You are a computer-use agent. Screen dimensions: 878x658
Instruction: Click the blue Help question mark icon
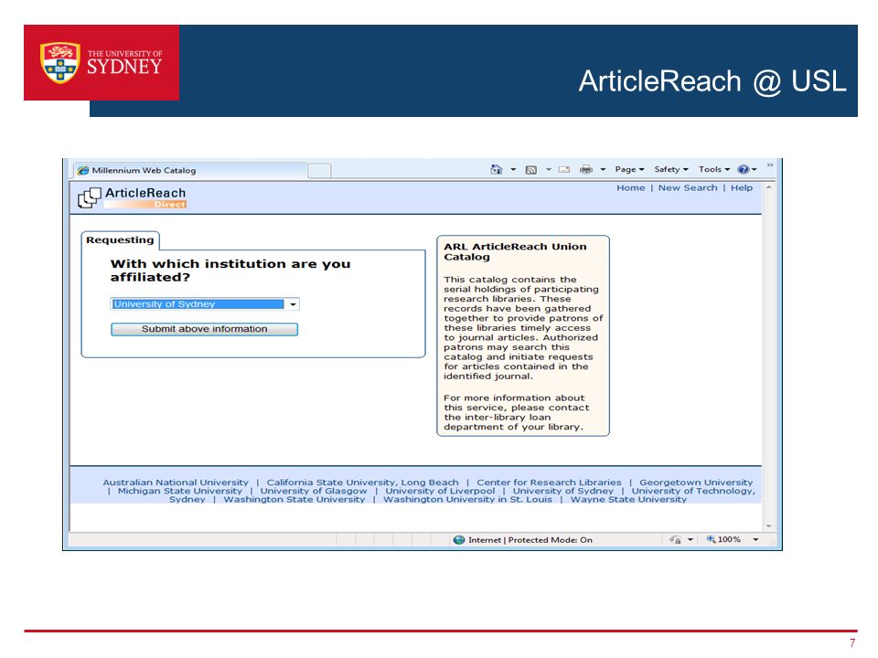pos(744,170)
